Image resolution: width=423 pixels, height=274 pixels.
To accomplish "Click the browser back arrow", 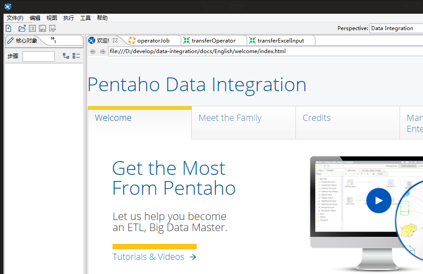I will tap(93, 51).
